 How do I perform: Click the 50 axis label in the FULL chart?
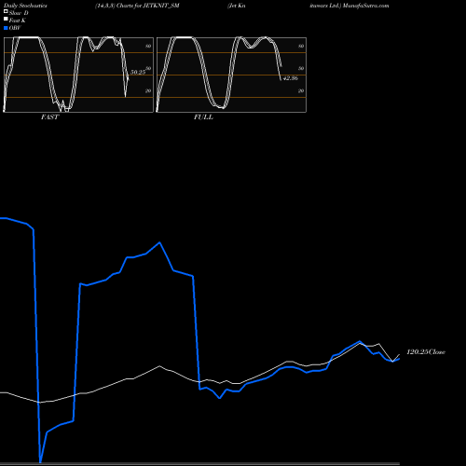(301, 68)
